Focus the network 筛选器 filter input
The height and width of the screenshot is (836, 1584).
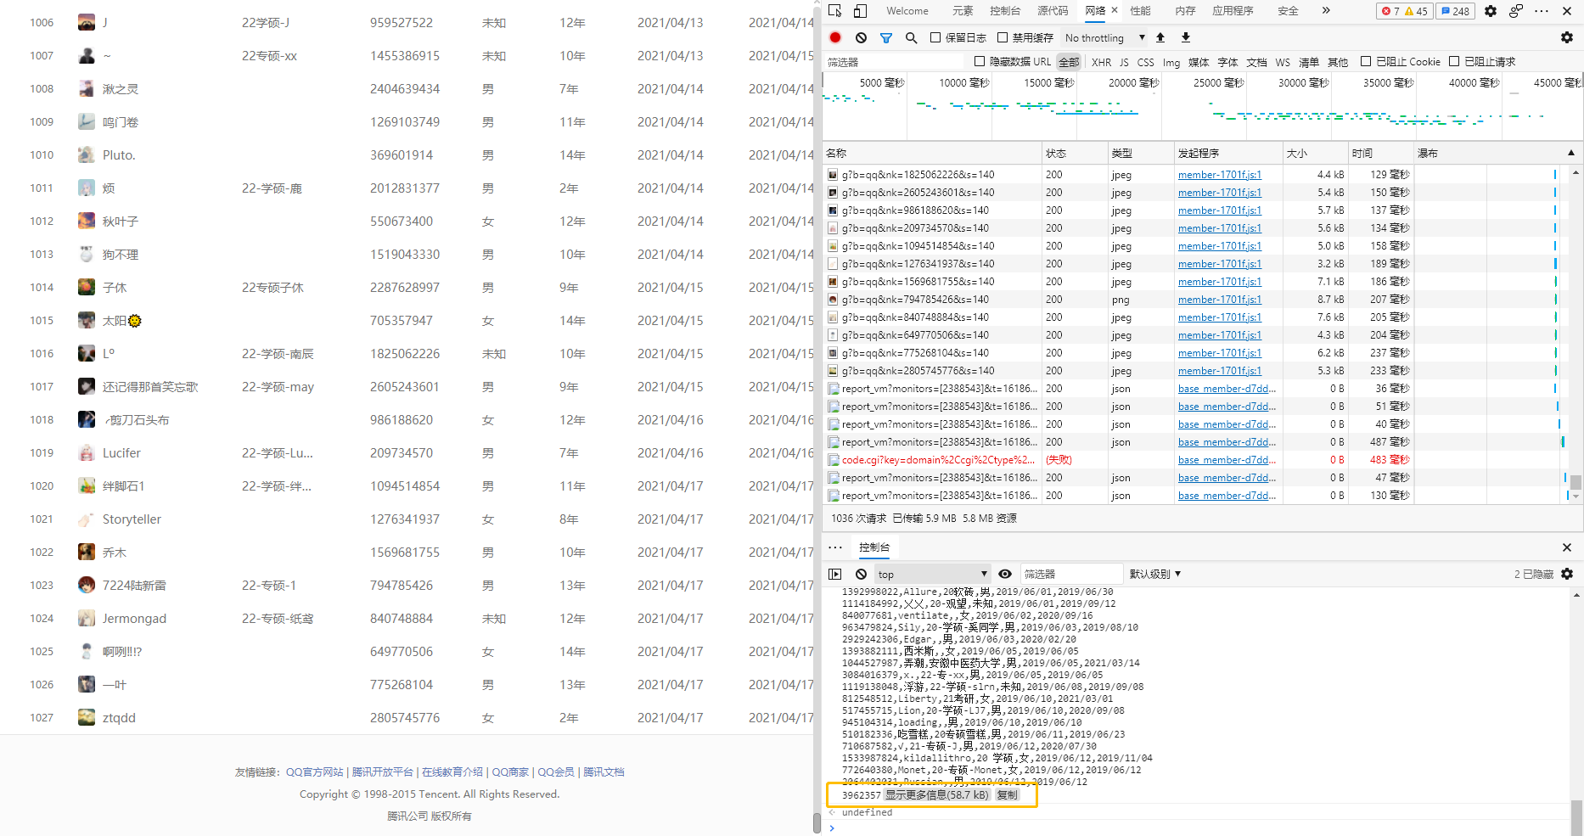[895, 62]
